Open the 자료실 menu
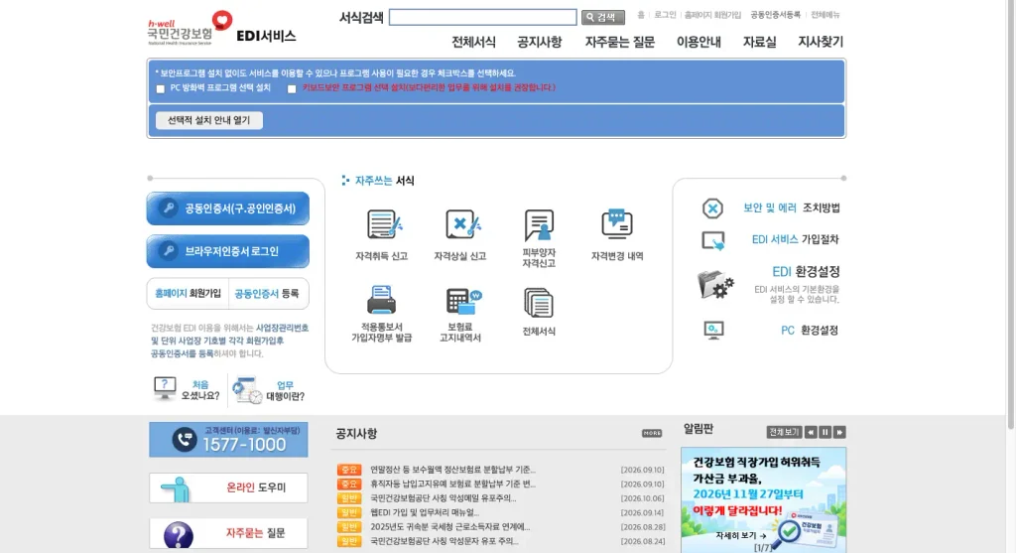 pyautogui.click(x=759, y=42)
